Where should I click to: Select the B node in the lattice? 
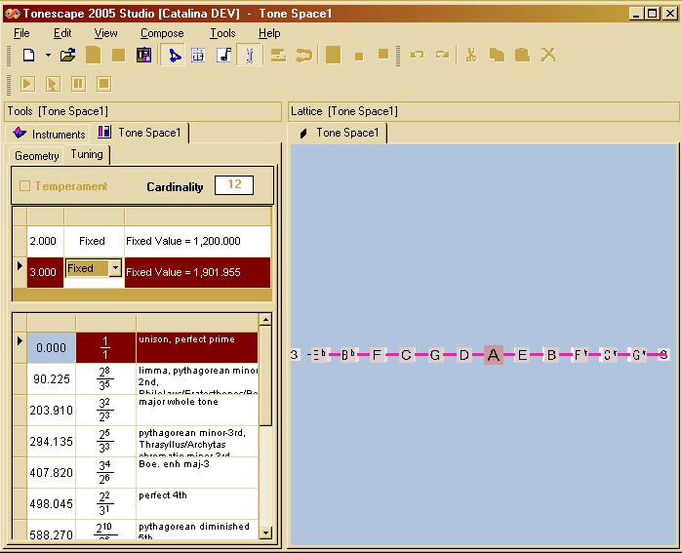pos(551,355)
